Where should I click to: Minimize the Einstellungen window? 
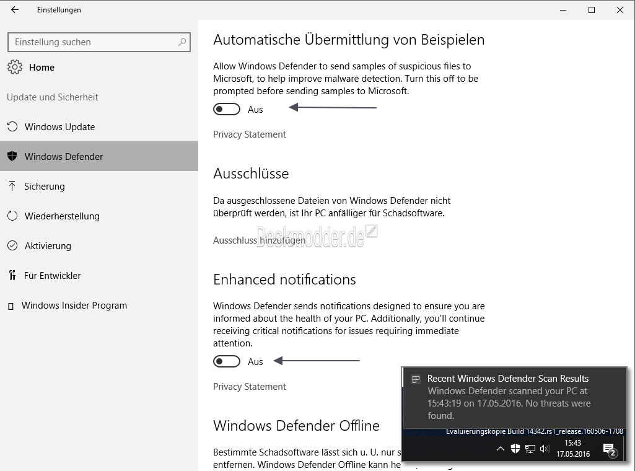[563, 10]
